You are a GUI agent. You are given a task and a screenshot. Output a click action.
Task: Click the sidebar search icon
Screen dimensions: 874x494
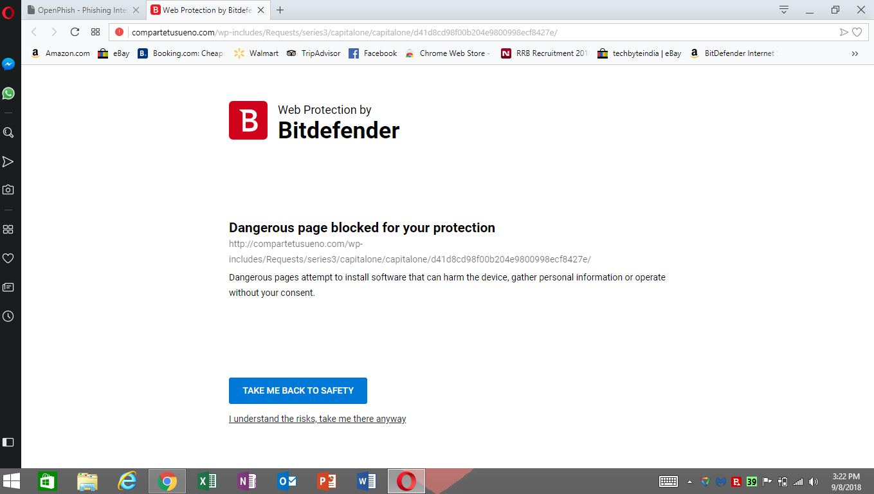coord(8,133)
